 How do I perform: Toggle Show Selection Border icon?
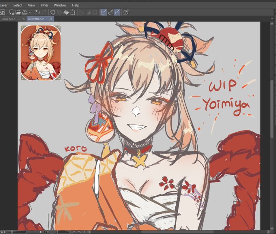point(95,12)
